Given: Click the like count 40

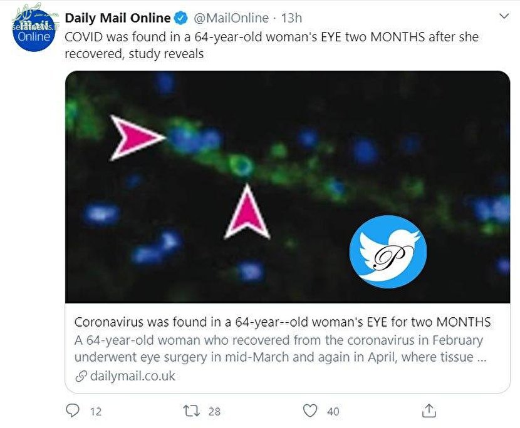Looking at the screenshot, I should [333, 412].
